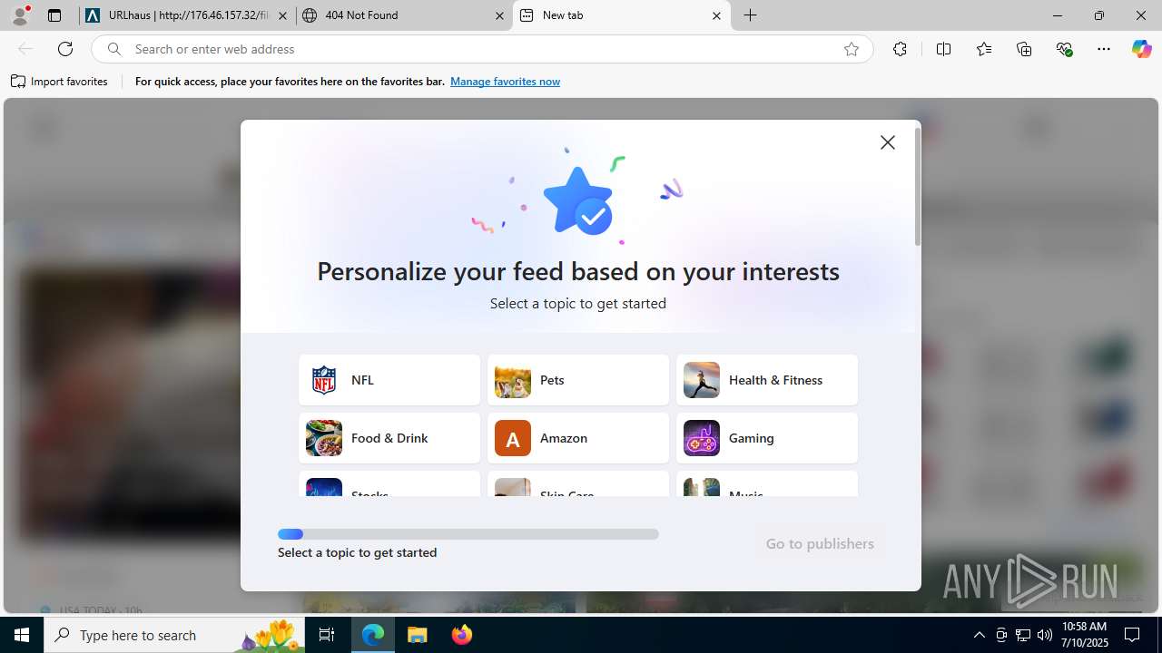
Task: Click the dialog vertical scrollbar
Action: 918,187
